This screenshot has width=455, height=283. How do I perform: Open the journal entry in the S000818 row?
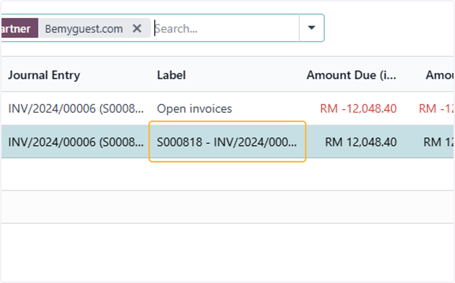(76, 142)
